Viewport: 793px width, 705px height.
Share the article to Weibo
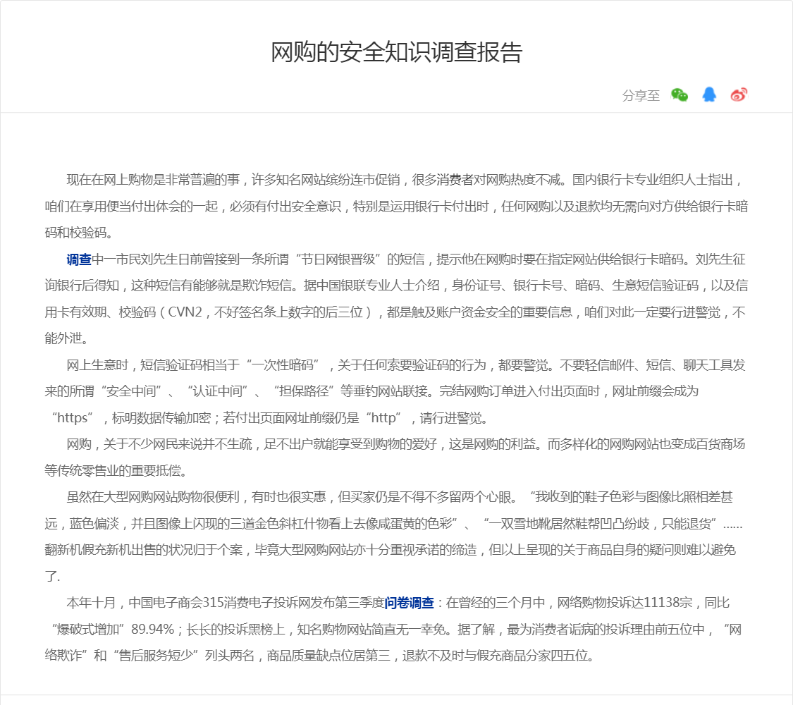point(739,94)
